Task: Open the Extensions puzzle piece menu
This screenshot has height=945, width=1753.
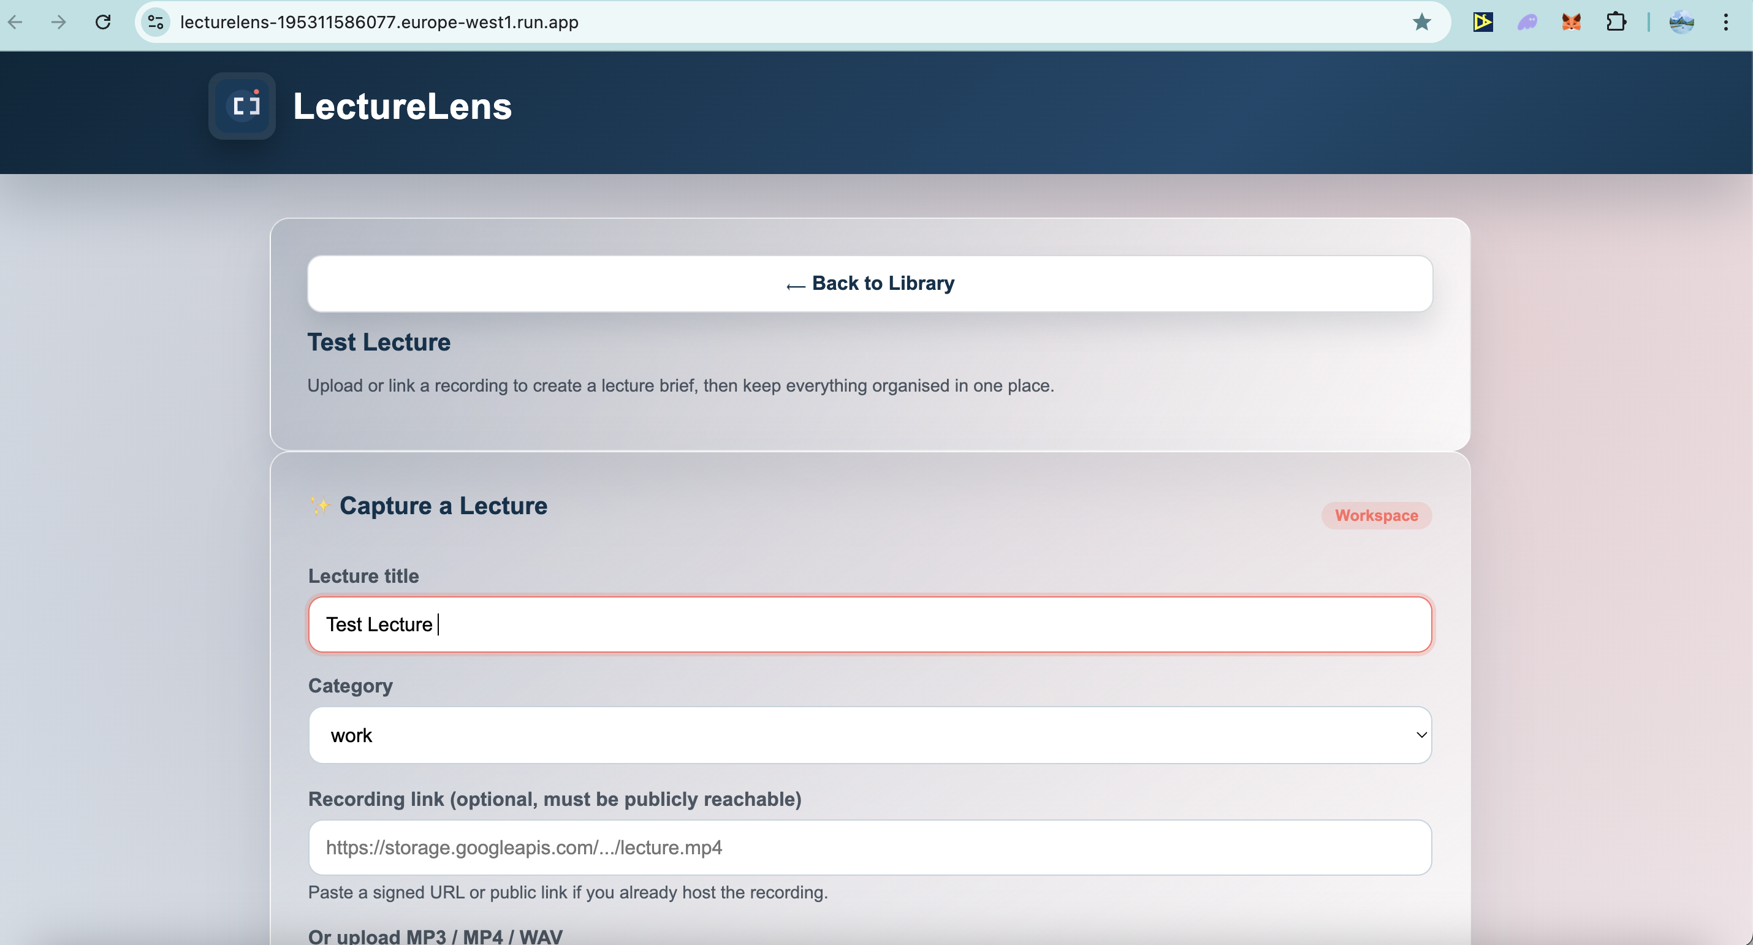Action: (x=1616, y=22)
